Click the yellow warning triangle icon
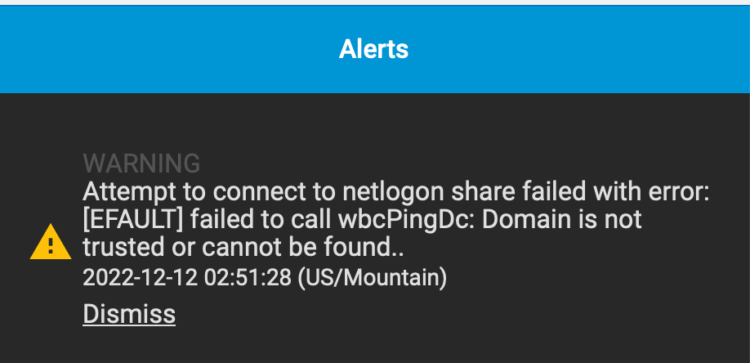 pyautogui.click(x=51, y=242)
